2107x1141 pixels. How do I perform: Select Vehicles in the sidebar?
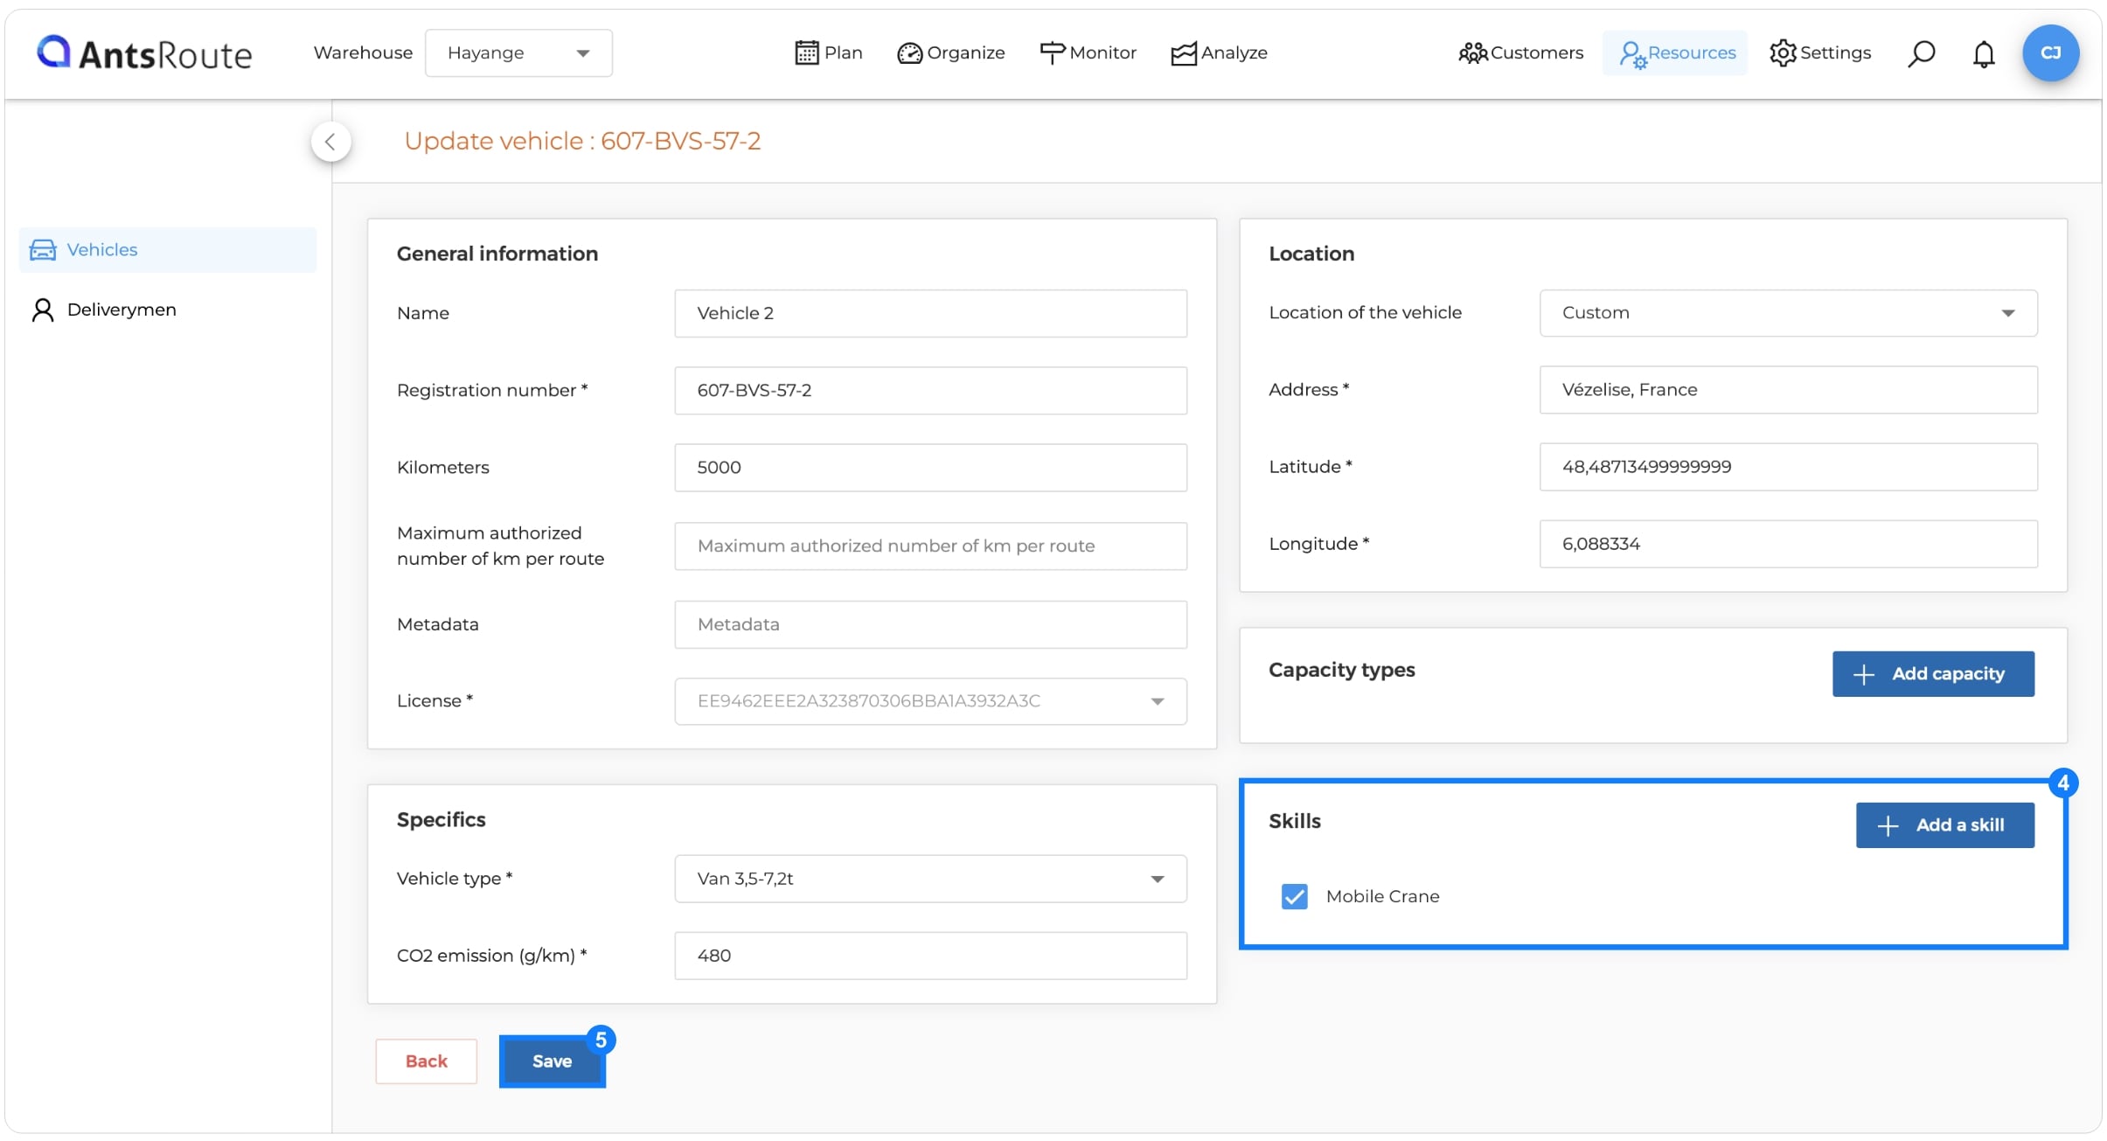(x=168, y=250)
